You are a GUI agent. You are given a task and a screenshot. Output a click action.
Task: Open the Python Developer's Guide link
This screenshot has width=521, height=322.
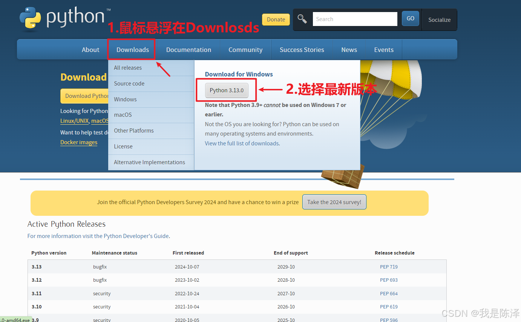pos(136,236)
